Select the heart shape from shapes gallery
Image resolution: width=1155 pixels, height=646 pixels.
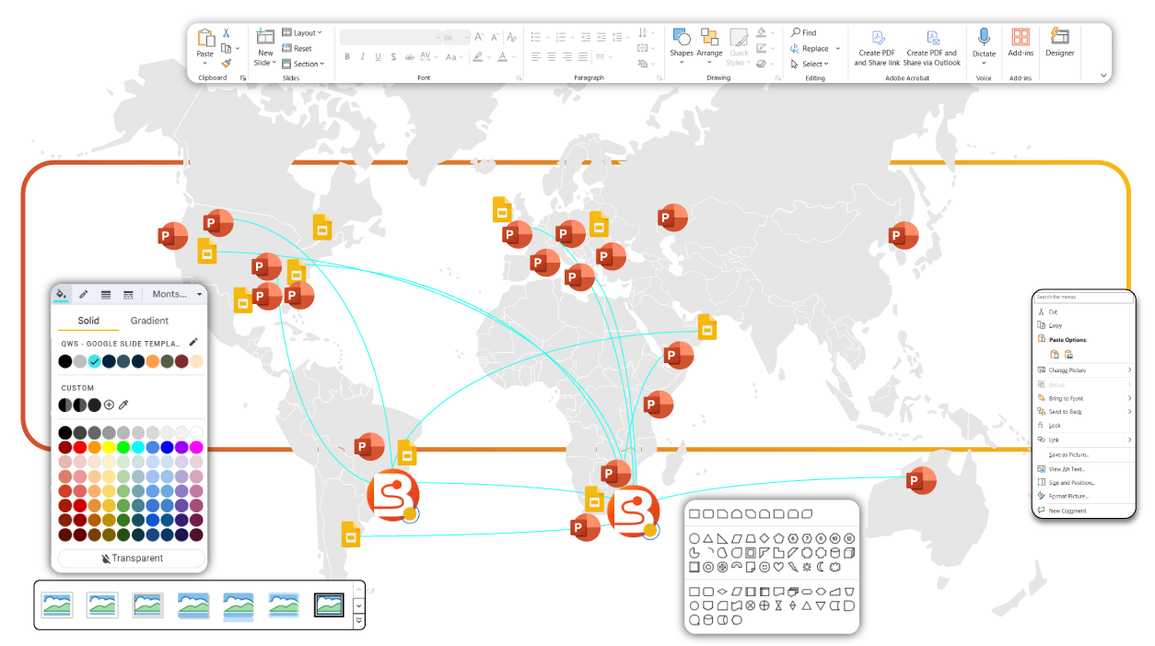click(778, 567)
